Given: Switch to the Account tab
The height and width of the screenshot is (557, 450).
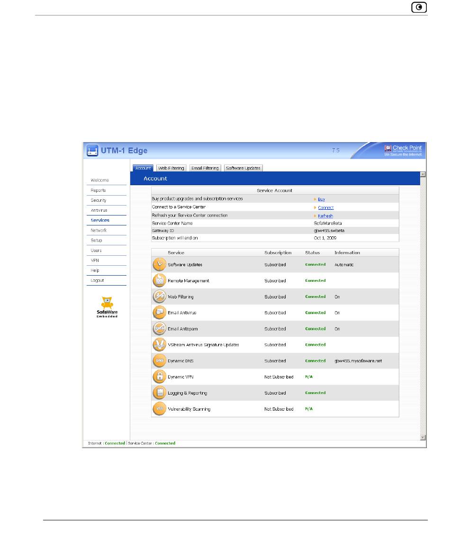Looking at the screenshot, I should pyautogui.click(x=143, y=168).
